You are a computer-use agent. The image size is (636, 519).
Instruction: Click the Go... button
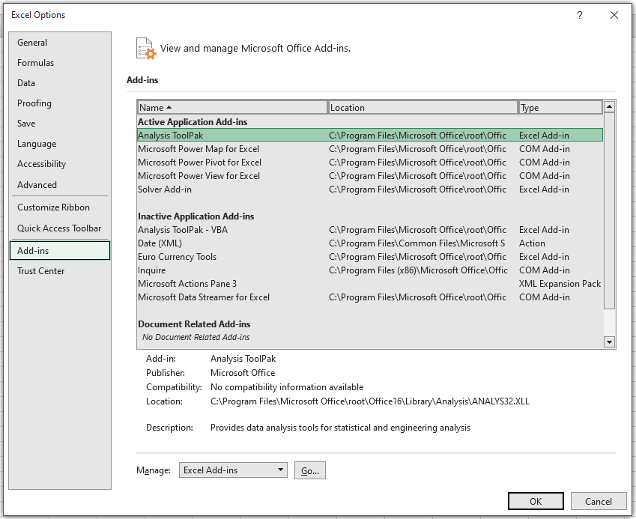(310, 470)
